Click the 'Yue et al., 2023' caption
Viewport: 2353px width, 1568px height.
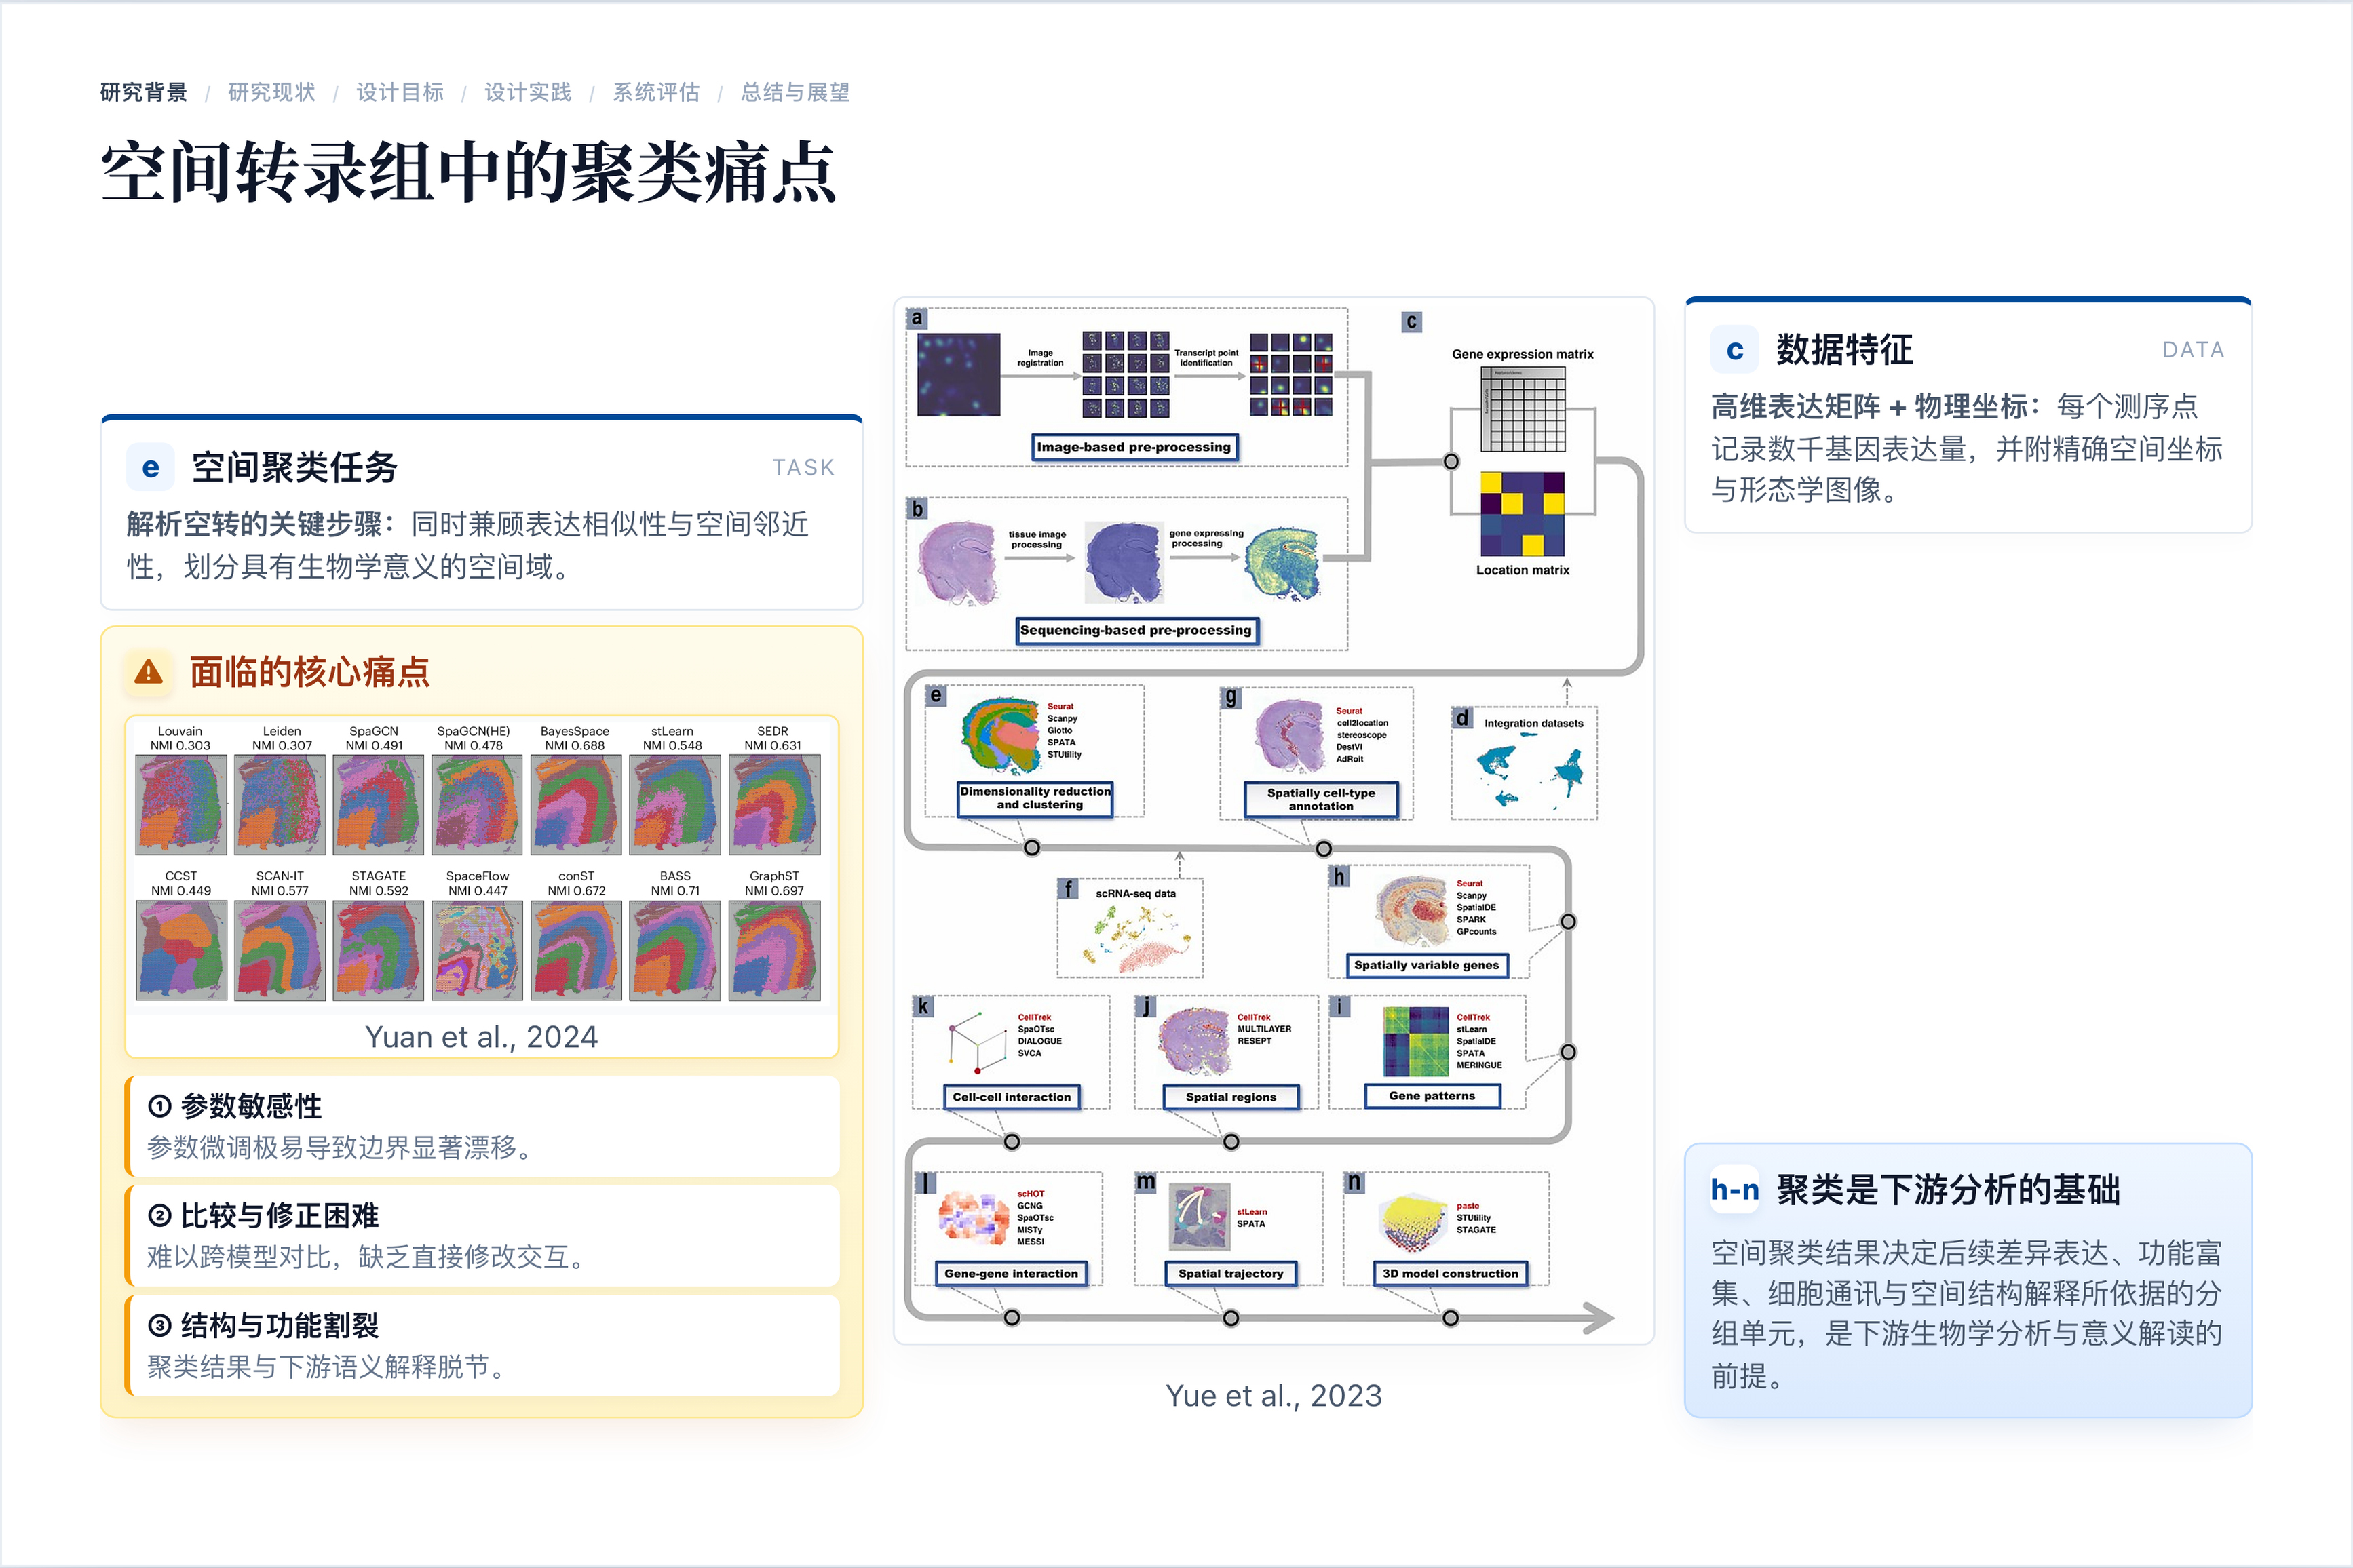point(1274,1395)
